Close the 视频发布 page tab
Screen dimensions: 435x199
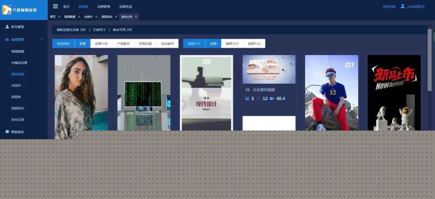(116, 17)
